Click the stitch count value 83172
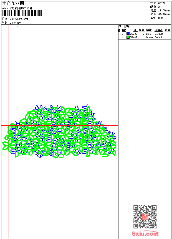This screenshot has width=172, height=239. click(x=162, y=3)
